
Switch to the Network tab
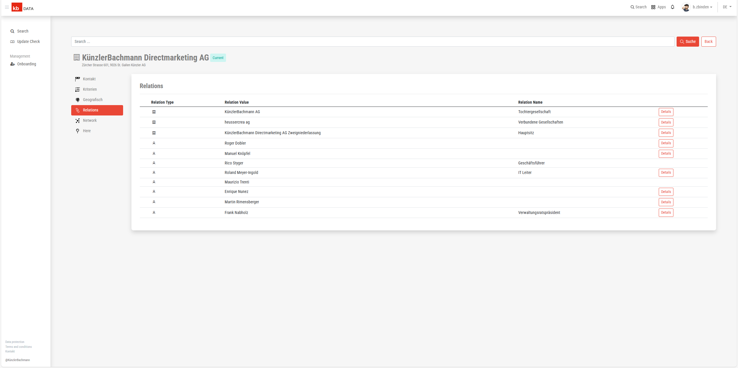tap(97, 120)
